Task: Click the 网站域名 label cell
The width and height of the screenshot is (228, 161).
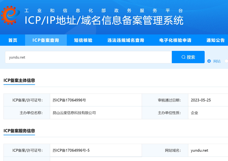Action: pyautogui.click(x=165, y=150)
